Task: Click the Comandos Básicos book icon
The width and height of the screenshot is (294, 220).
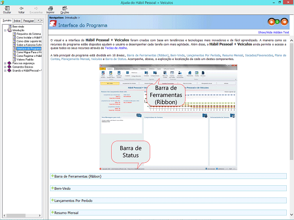Action: pyautogui.click(x=9, y=67)
